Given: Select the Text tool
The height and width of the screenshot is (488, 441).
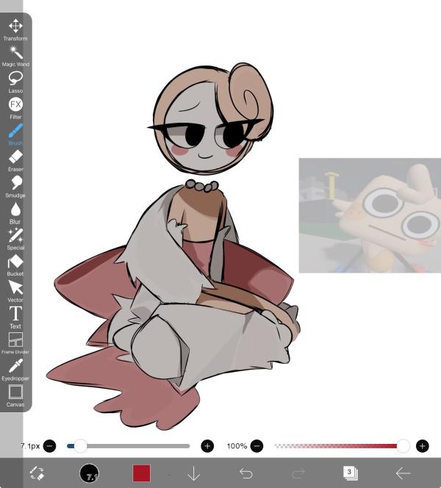Looking at the screenshot, I should (x=15, y=317).
